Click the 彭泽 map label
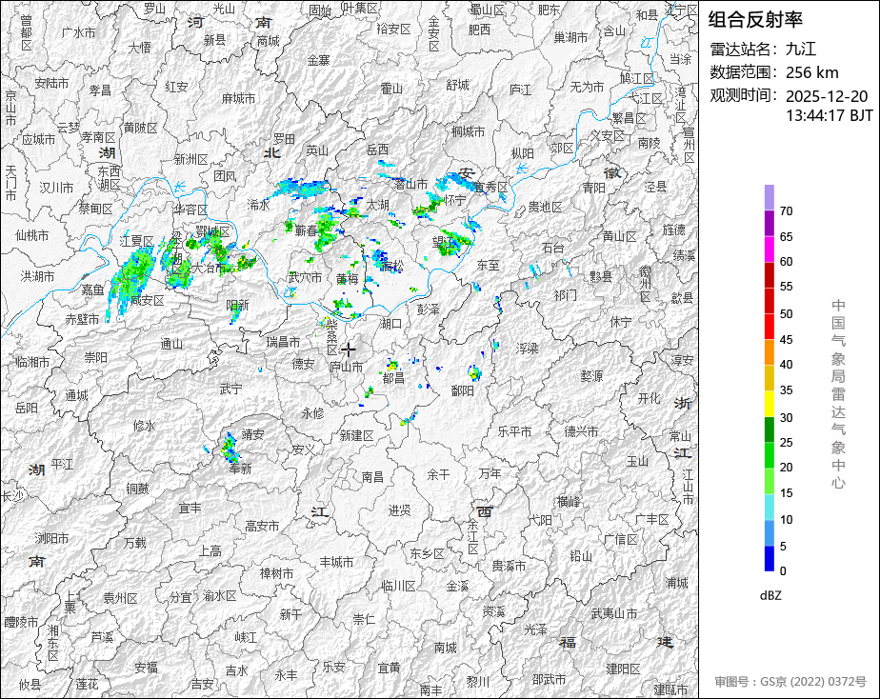Viewport: 880px width, 699px height. click(429, 309)
